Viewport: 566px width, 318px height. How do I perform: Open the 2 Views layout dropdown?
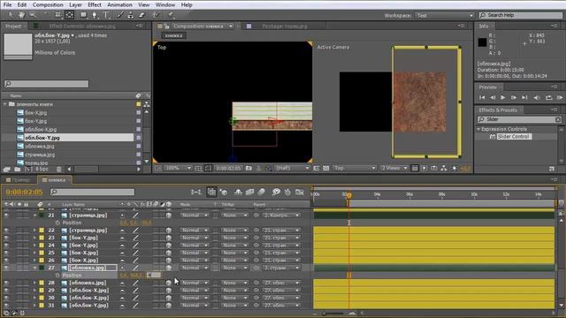click(x=394, y=168)
